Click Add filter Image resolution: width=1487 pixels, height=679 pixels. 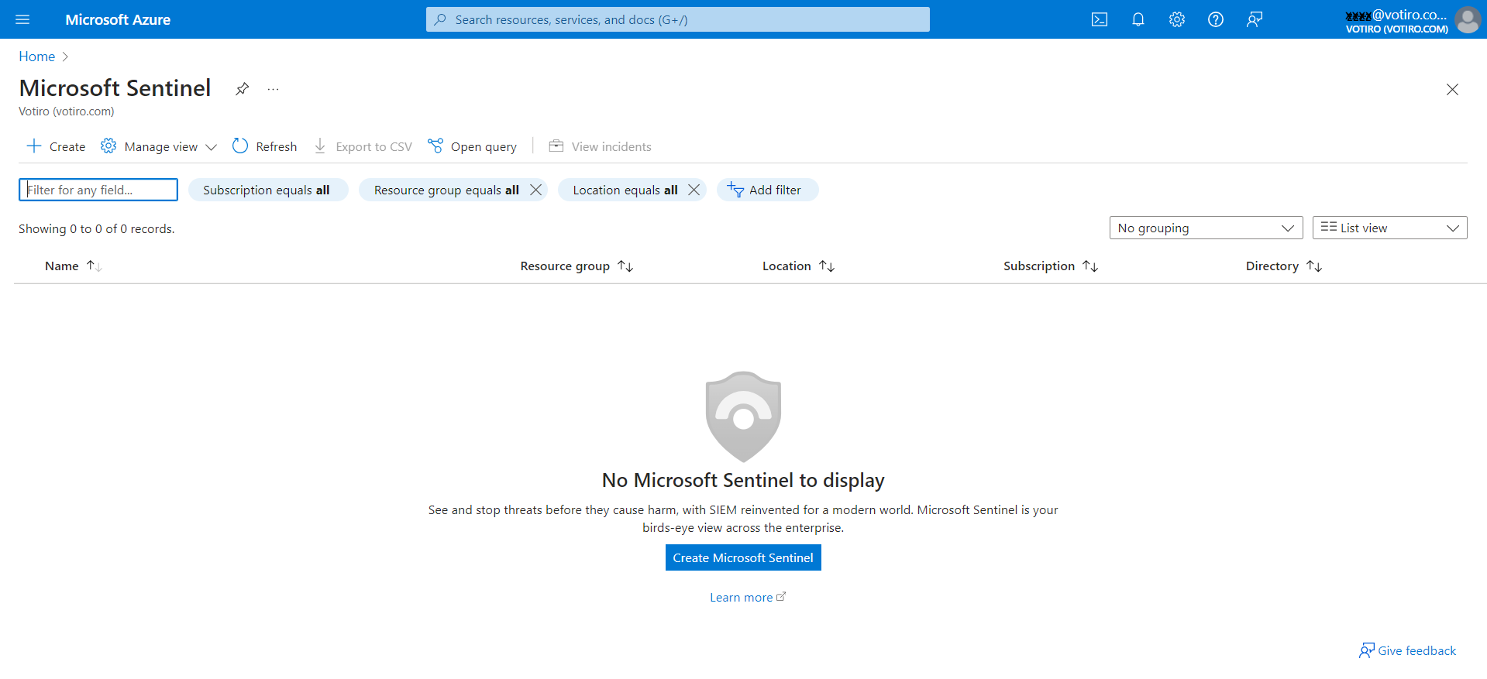pos(767,190)
